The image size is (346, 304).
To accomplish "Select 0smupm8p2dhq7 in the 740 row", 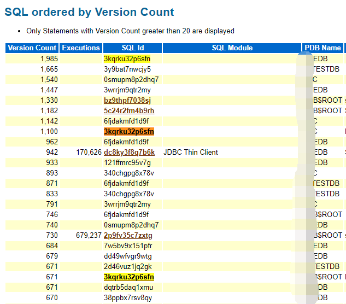I will point(131,225).
